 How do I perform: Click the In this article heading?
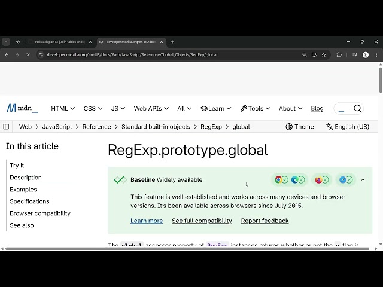point(32,146)
